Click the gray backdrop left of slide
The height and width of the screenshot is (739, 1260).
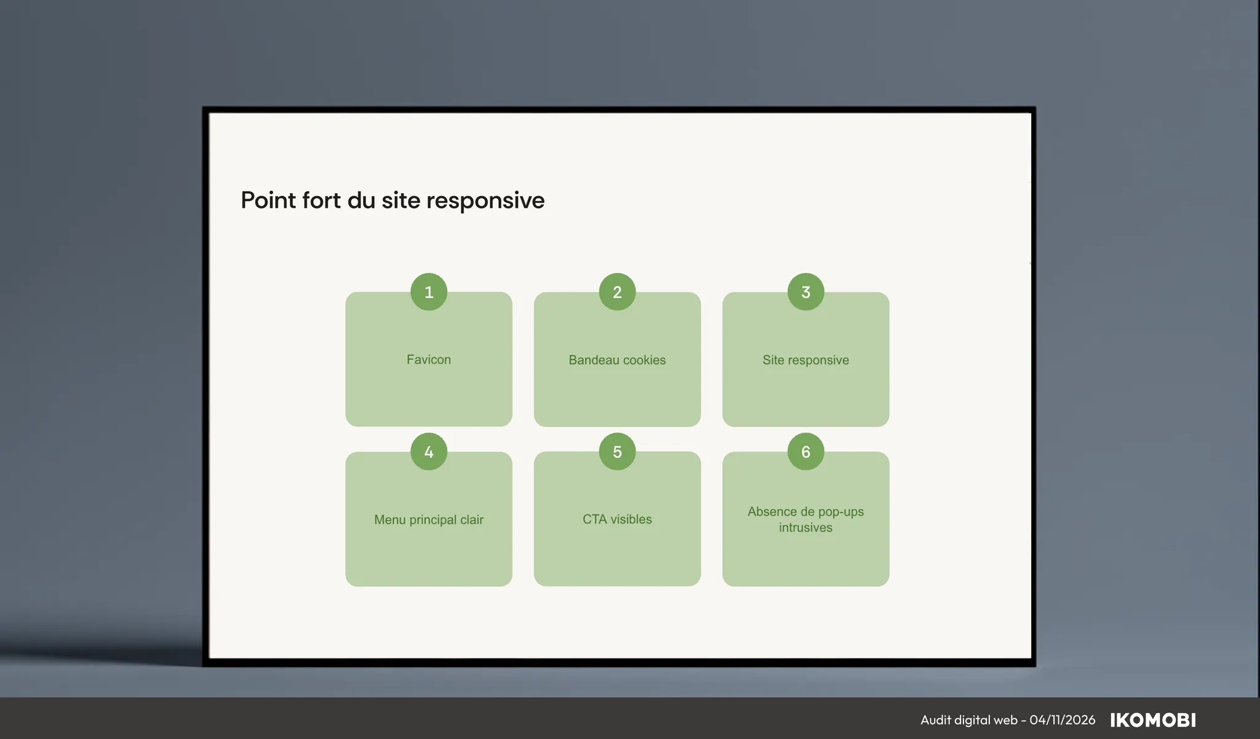[x=98, y=369]
